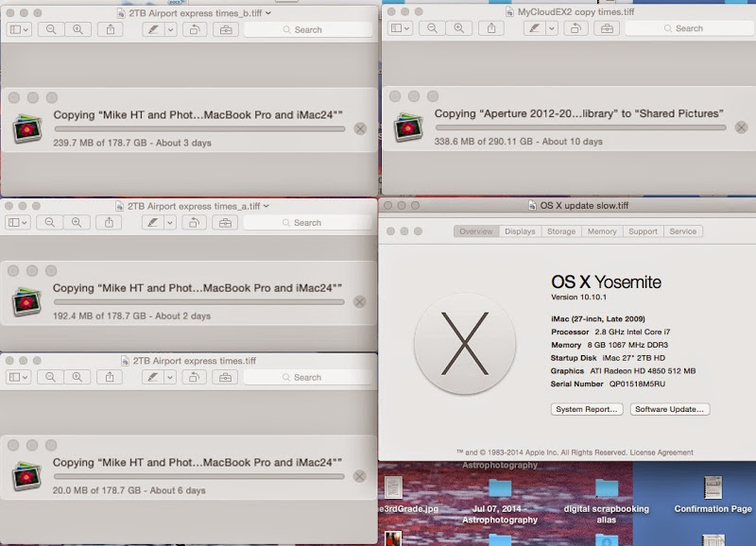Click the Serial Number QP01518M5RU text

coord(608,384)
